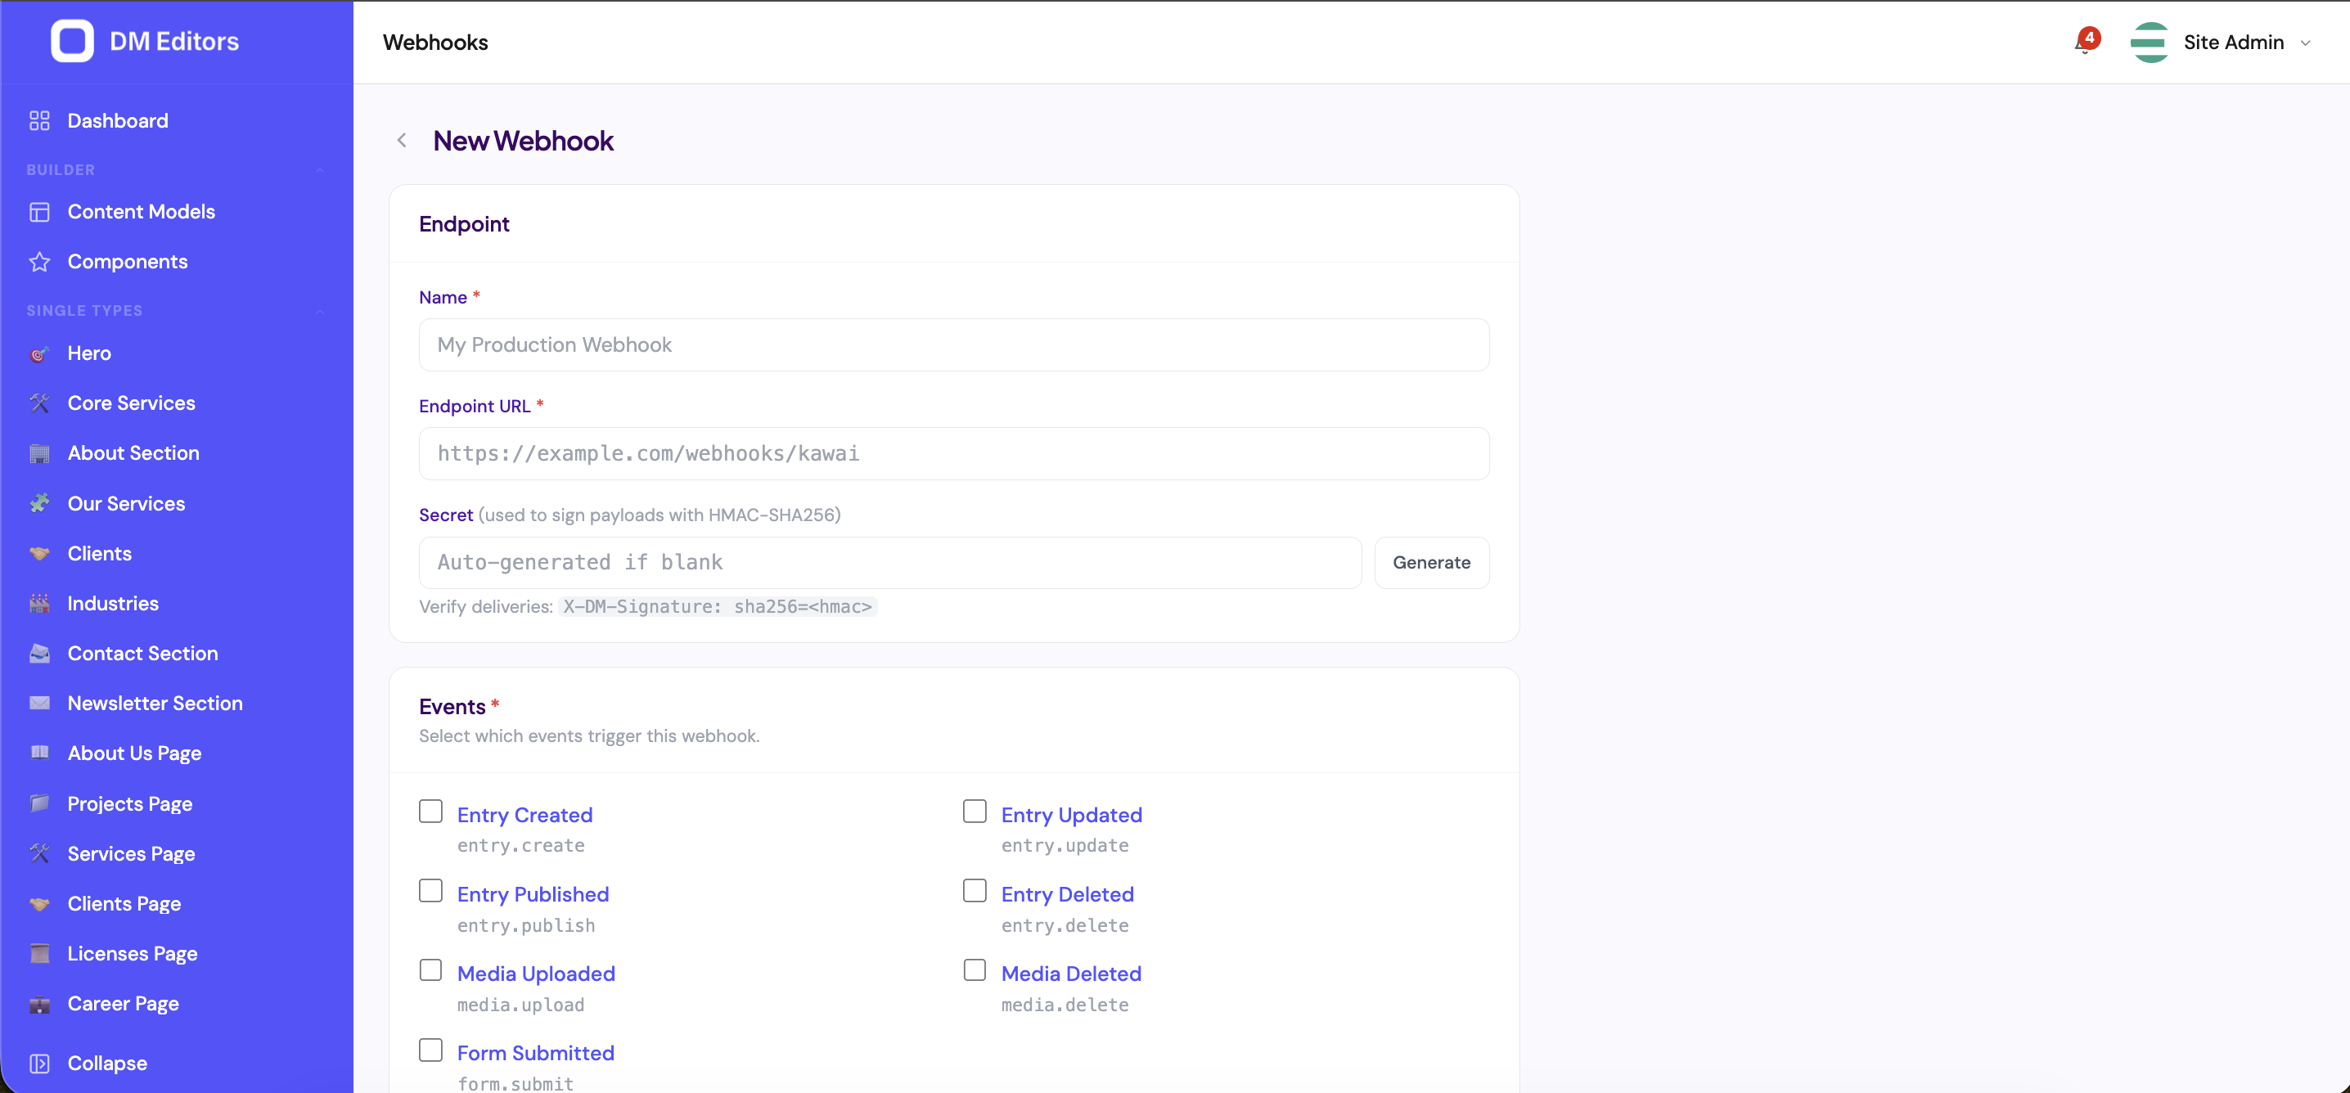The height and width of the screenshot is (1093, 2350).
Task: Focus the webhook Name input field
Action: [x=953, y=345]
